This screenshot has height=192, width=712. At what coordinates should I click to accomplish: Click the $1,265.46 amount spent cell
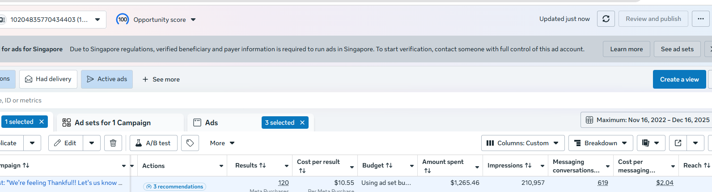tap(465, 183)
